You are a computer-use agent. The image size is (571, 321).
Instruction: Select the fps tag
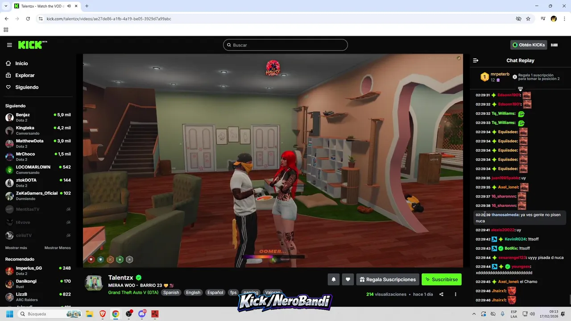click(x=233, y=292)
